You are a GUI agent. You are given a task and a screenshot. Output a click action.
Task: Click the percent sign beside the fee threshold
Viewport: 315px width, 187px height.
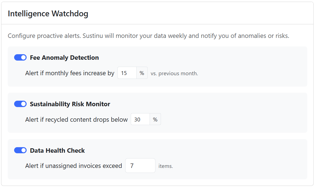tap(142, 73)
